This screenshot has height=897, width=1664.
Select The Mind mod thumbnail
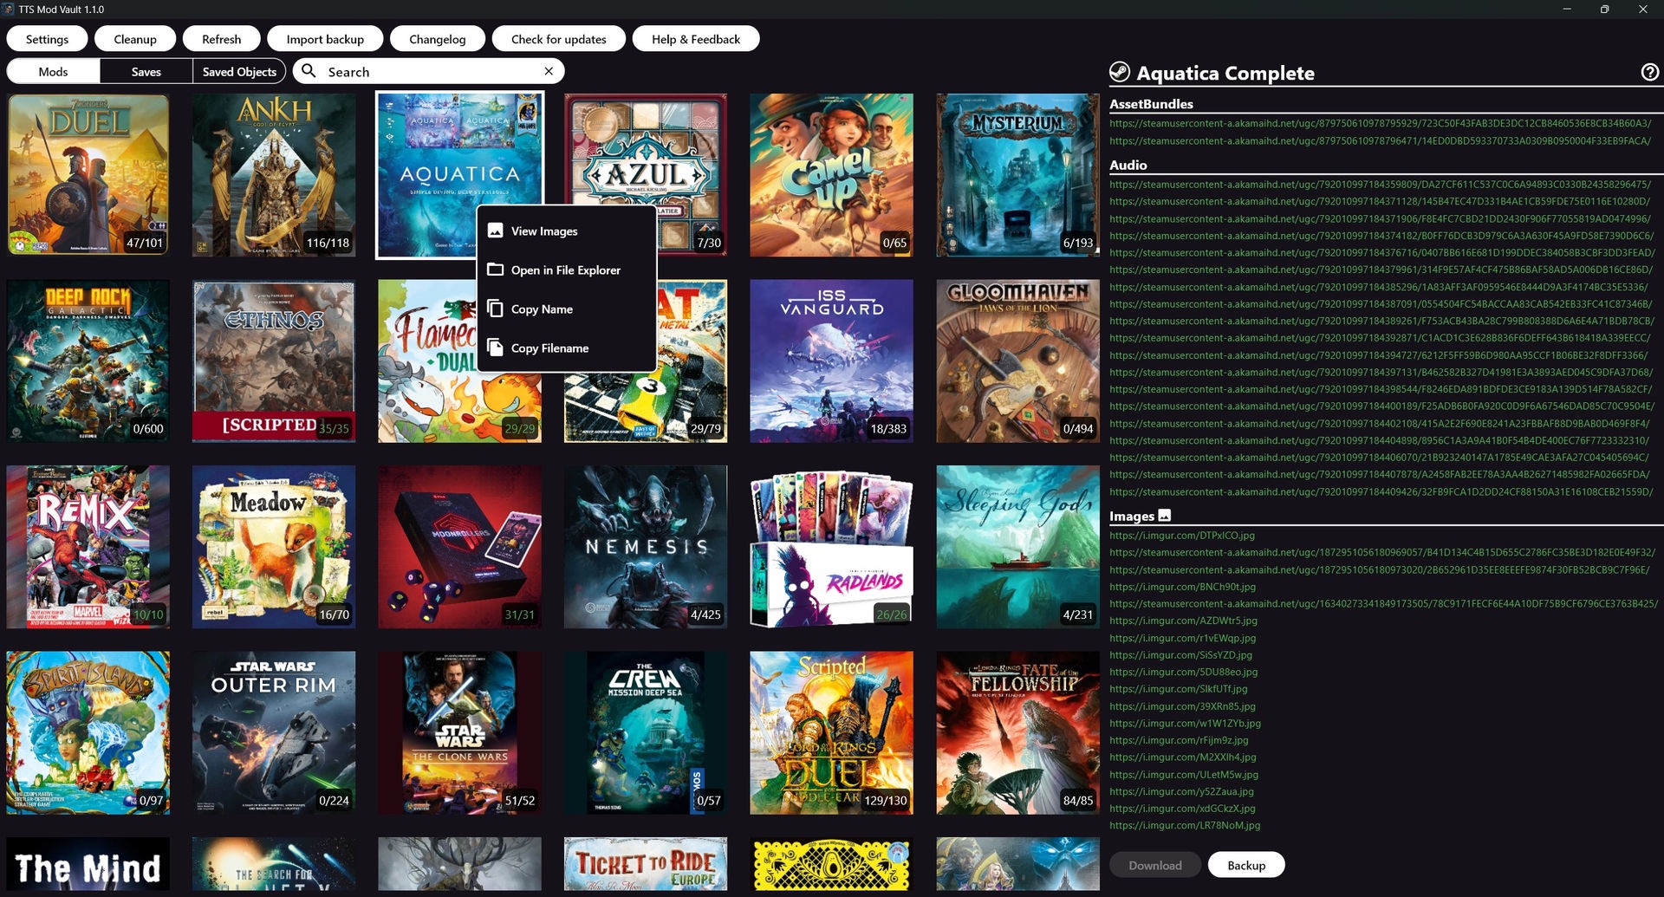coord(88,865)
